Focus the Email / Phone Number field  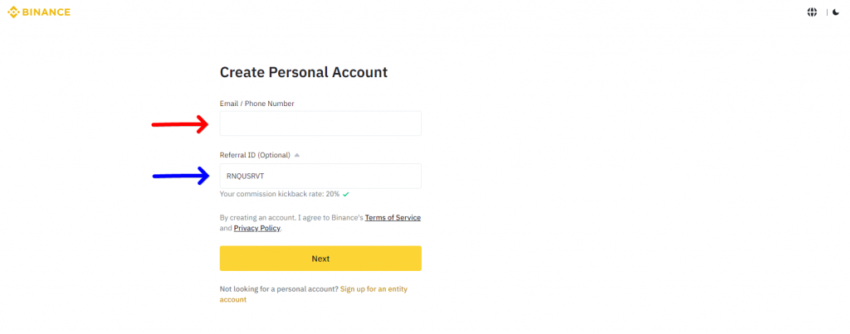click(320, 123)
